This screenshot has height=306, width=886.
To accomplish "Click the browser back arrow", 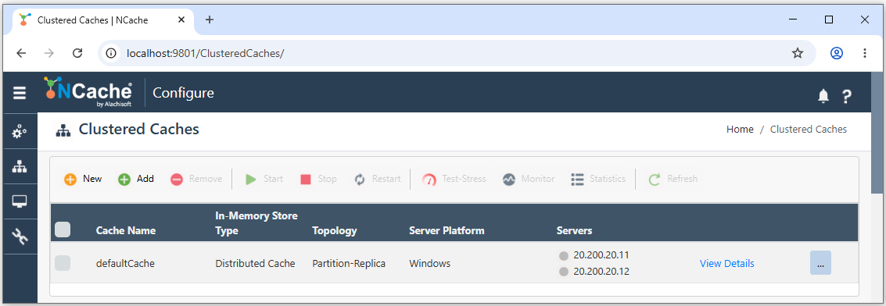I will click(21, 53).
